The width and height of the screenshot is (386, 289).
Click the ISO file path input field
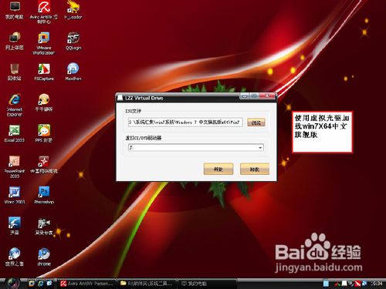(x=185, y=123)
